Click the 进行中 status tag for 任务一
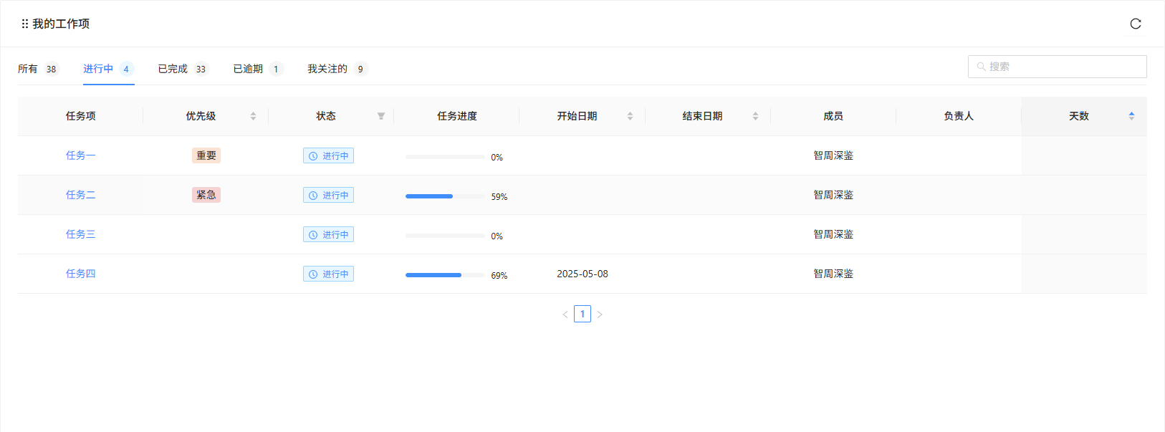 328,155
